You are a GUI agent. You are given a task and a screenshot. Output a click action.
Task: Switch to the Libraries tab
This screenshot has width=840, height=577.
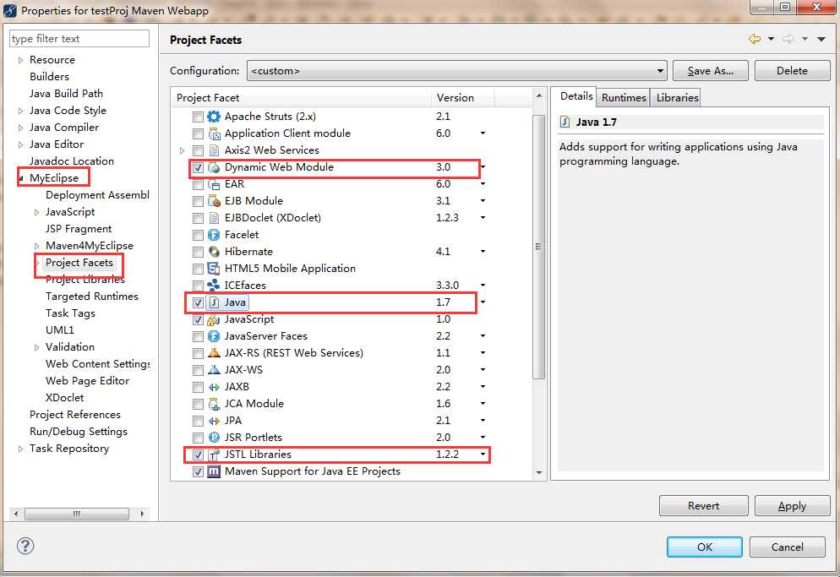677,97
